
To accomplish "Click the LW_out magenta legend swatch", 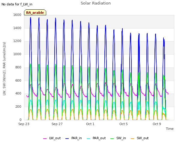I will pyautogui.click(x=45, y=139).
